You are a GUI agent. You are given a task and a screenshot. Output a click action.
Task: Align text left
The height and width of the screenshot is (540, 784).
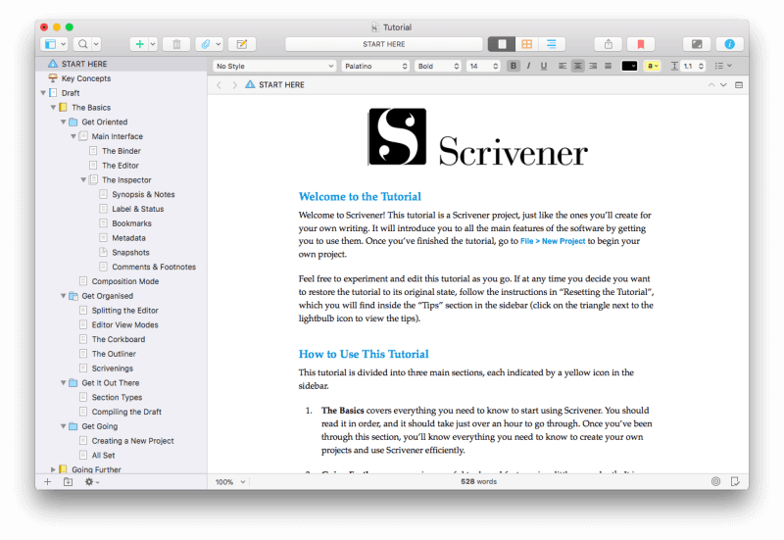point(563,66)
